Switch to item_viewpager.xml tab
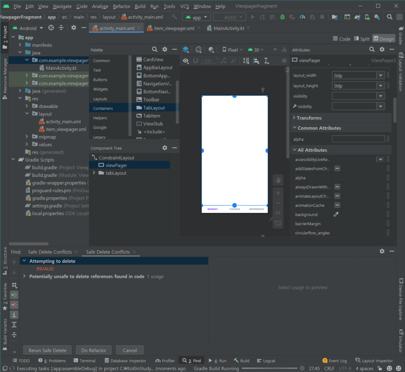 [x=171, y=28]
